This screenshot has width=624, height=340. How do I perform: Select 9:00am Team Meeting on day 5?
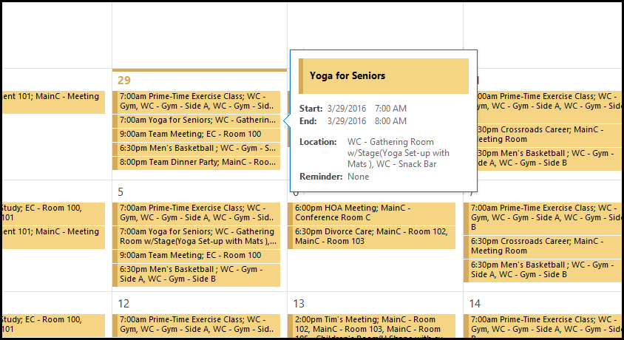pyautogui.click(x=197, y=256)
